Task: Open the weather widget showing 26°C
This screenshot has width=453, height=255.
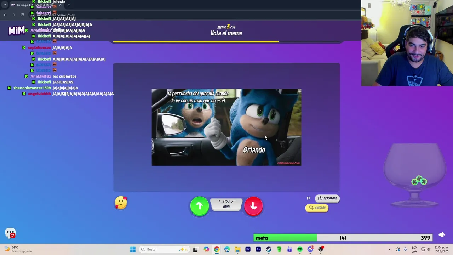Action: [18, 249]
